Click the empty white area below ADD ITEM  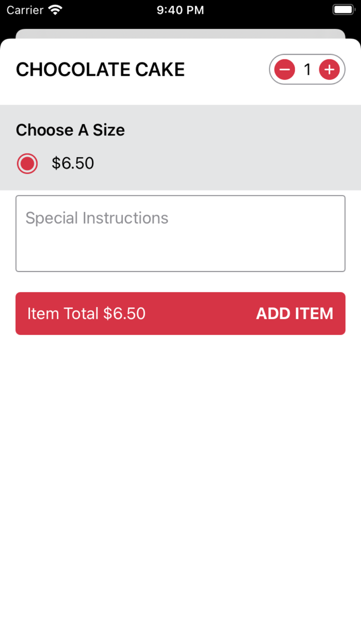coord(180,464)
